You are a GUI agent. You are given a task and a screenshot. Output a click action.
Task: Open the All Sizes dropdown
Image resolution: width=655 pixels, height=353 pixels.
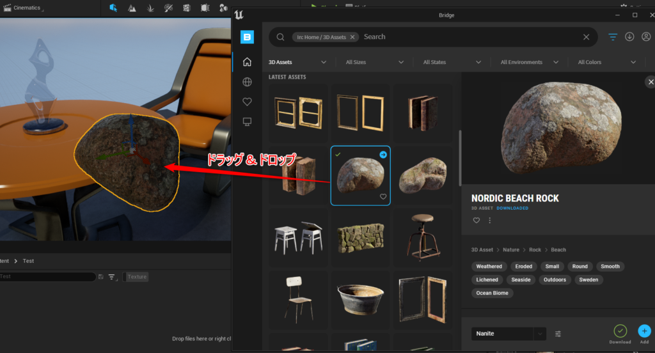375,62
